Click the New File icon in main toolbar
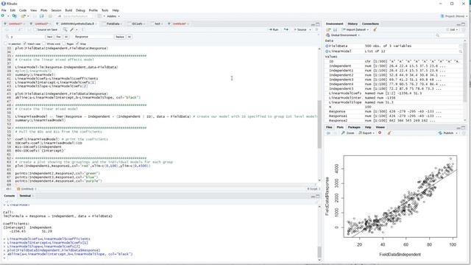This screenshot has width=471, height=265. click(x=3, y=16)
